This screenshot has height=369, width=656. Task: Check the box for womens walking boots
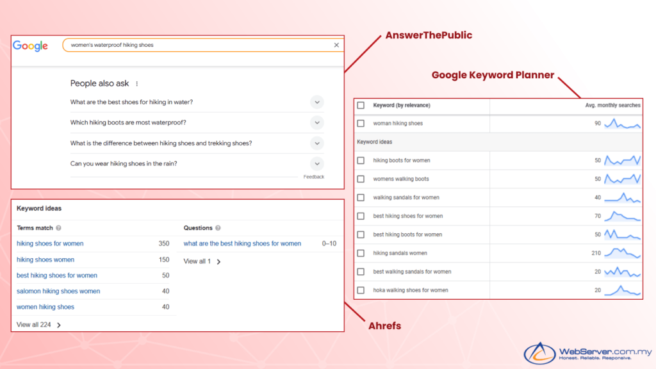point(361,179)
